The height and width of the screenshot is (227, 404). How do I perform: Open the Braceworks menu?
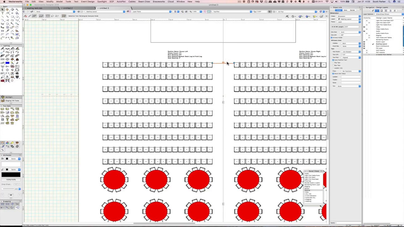click(159, 2)
